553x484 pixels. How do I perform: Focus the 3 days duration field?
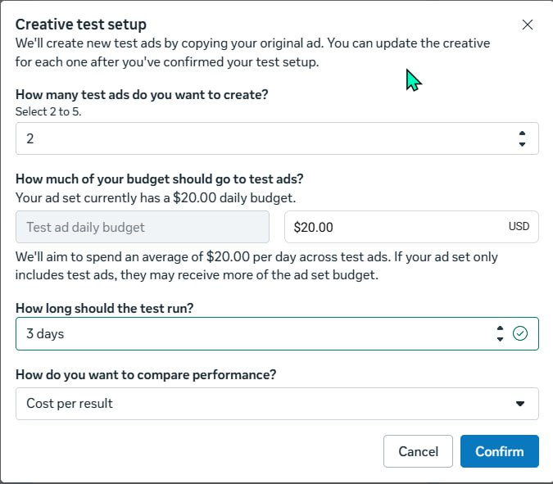pos(246,334)
